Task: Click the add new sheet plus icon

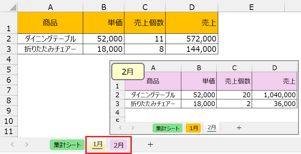Action: pyautogui.click(x=150, y=144)
